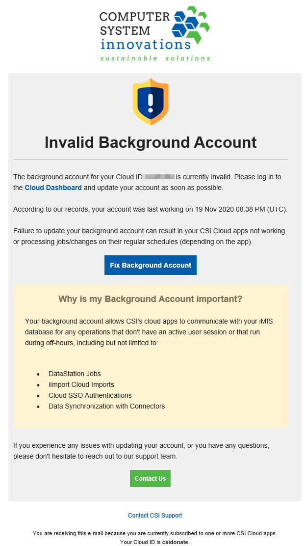This screenshot has width=305, height=546.
Task: Click the yellow shield warning icon
Action: click(x=151, y=102)
